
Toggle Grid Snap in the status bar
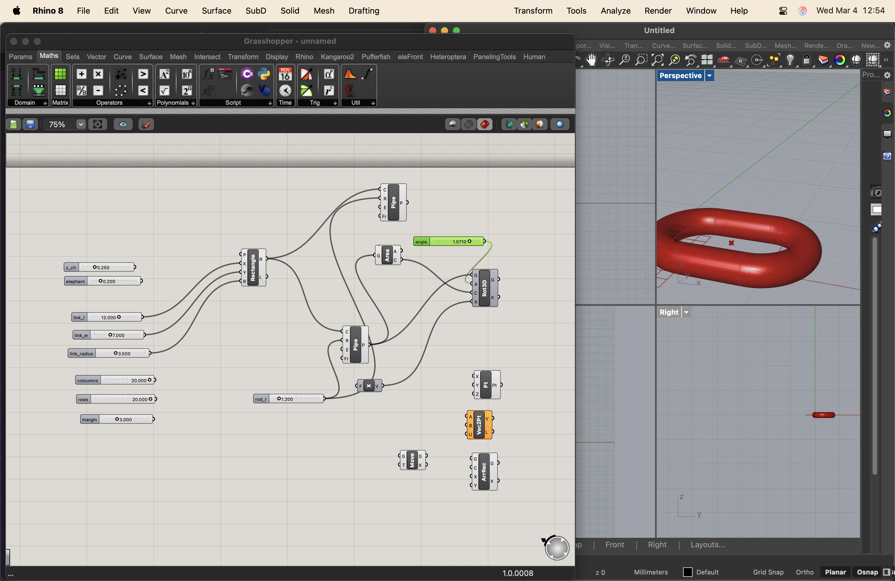768,572
